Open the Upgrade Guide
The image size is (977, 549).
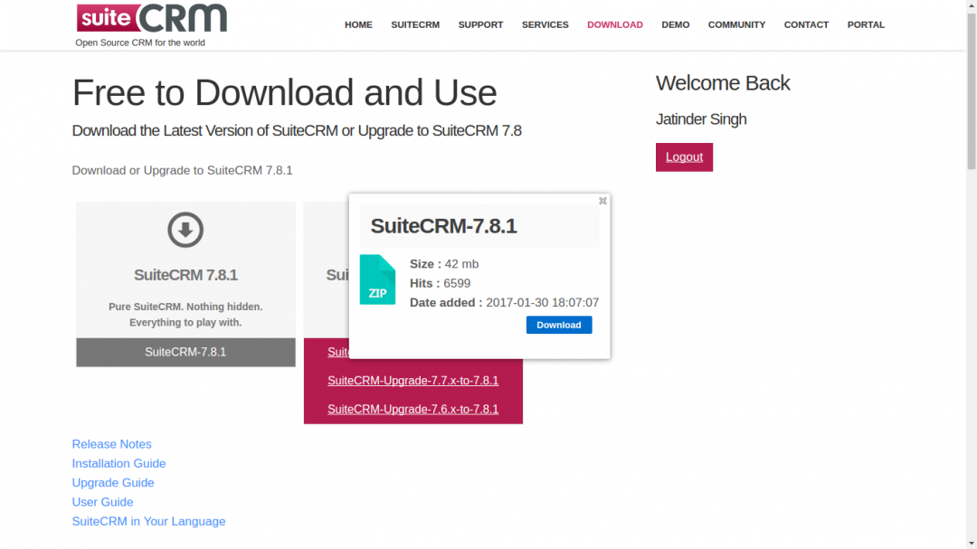coord(113,482)
